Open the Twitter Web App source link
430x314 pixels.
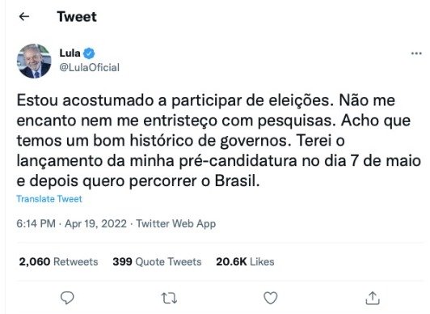(x=176, y=223)
